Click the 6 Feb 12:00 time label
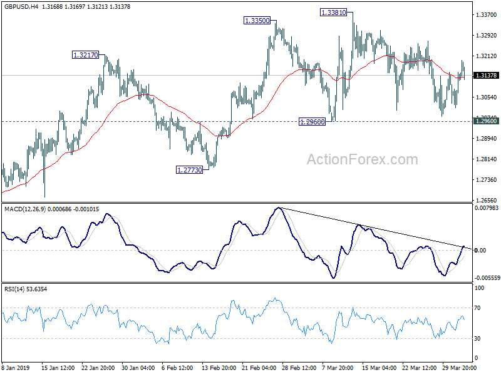This screenshot has height=375, width=501. pyautogui.click(x=177, y=367)
